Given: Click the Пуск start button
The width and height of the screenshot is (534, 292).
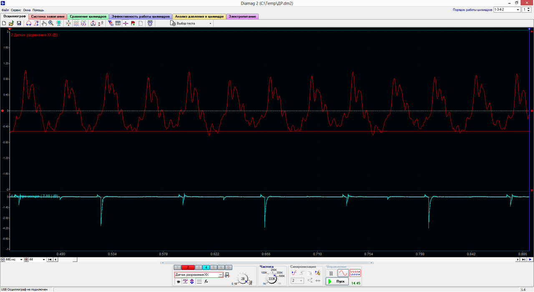Looking at the screenshot, I should pyautogui.click(x=337, y=282).
